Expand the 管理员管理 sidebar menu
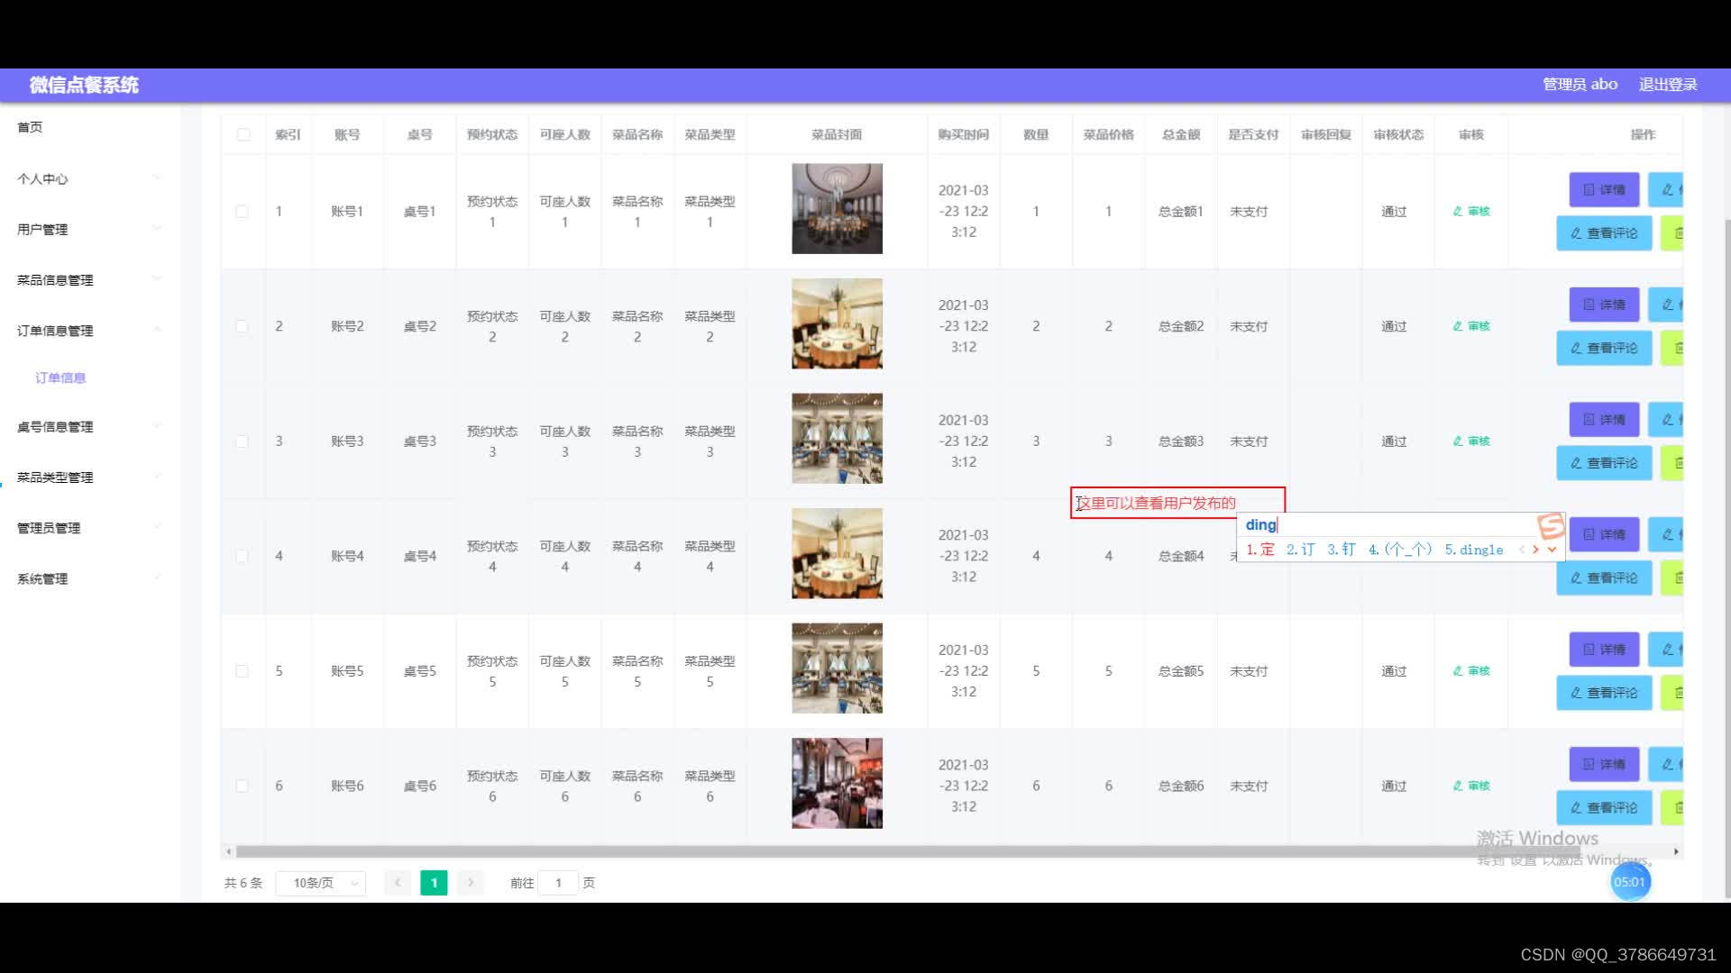The height and width of the screenshot is (973, 1731). [90, 528]
